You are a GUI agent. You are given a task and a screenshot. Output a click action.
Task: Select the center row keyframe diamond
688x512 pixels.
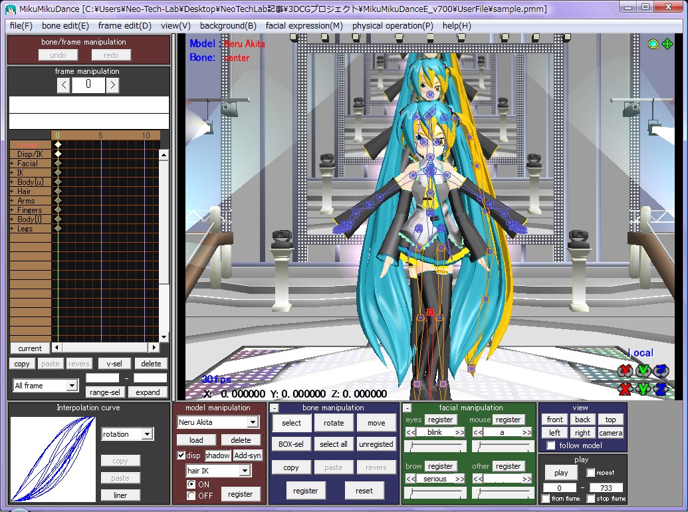click(57, 144)
